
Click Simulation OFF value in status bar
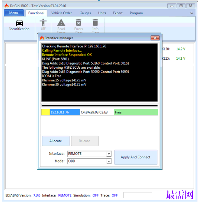pyautogui.click(x=95, y=195)
